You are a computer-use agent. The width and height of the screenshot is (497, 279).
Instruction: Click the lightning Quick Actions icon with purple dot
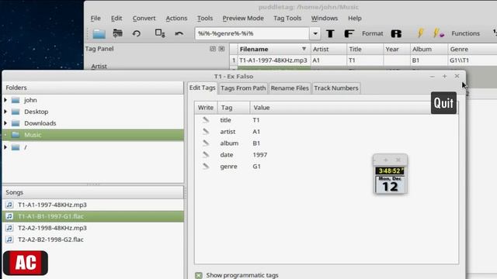438,33
